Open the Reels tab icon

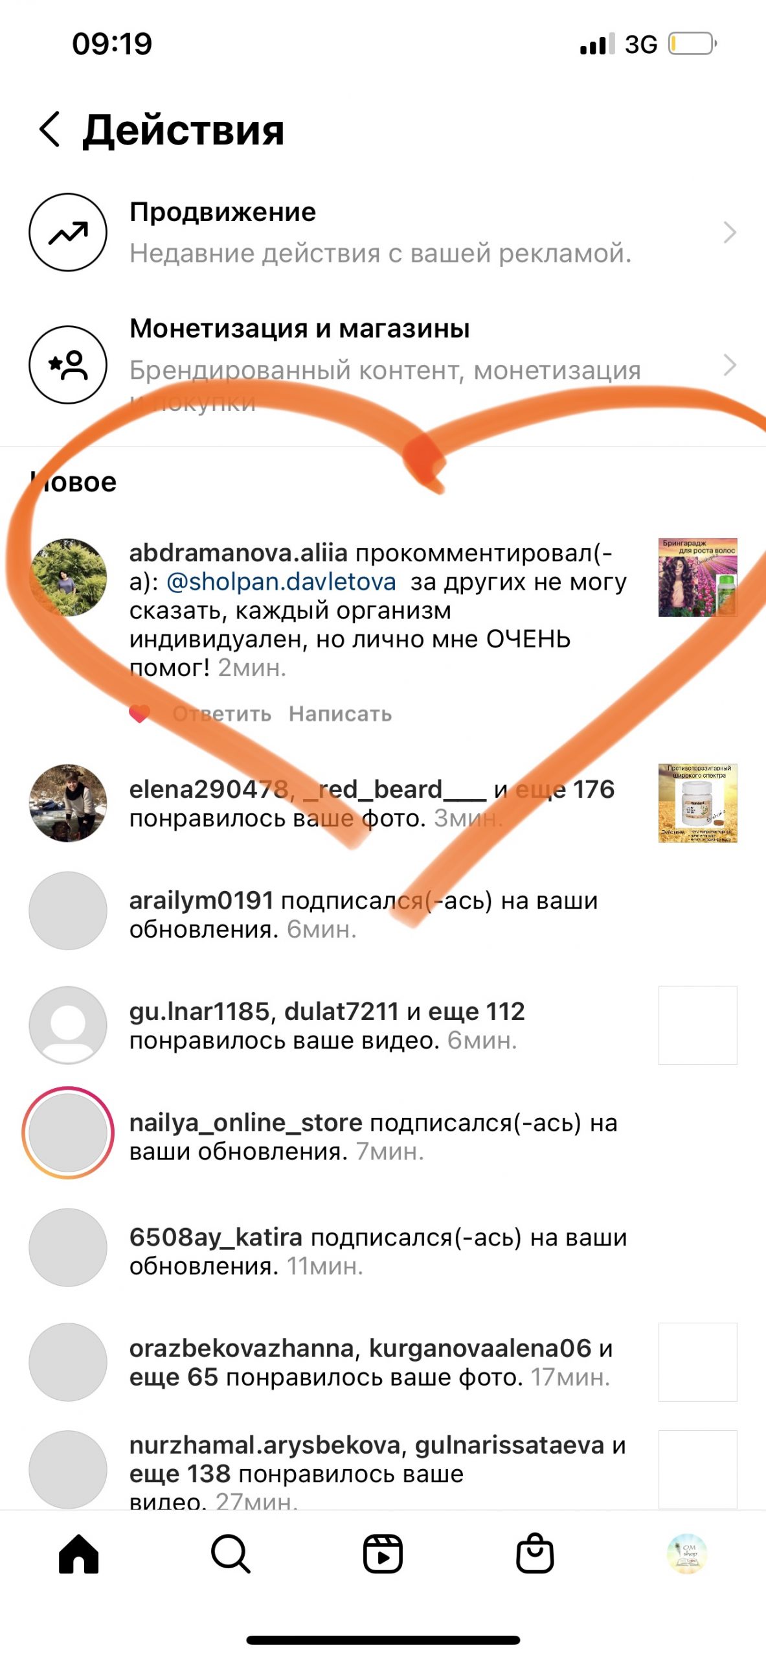click(383, 1553)
